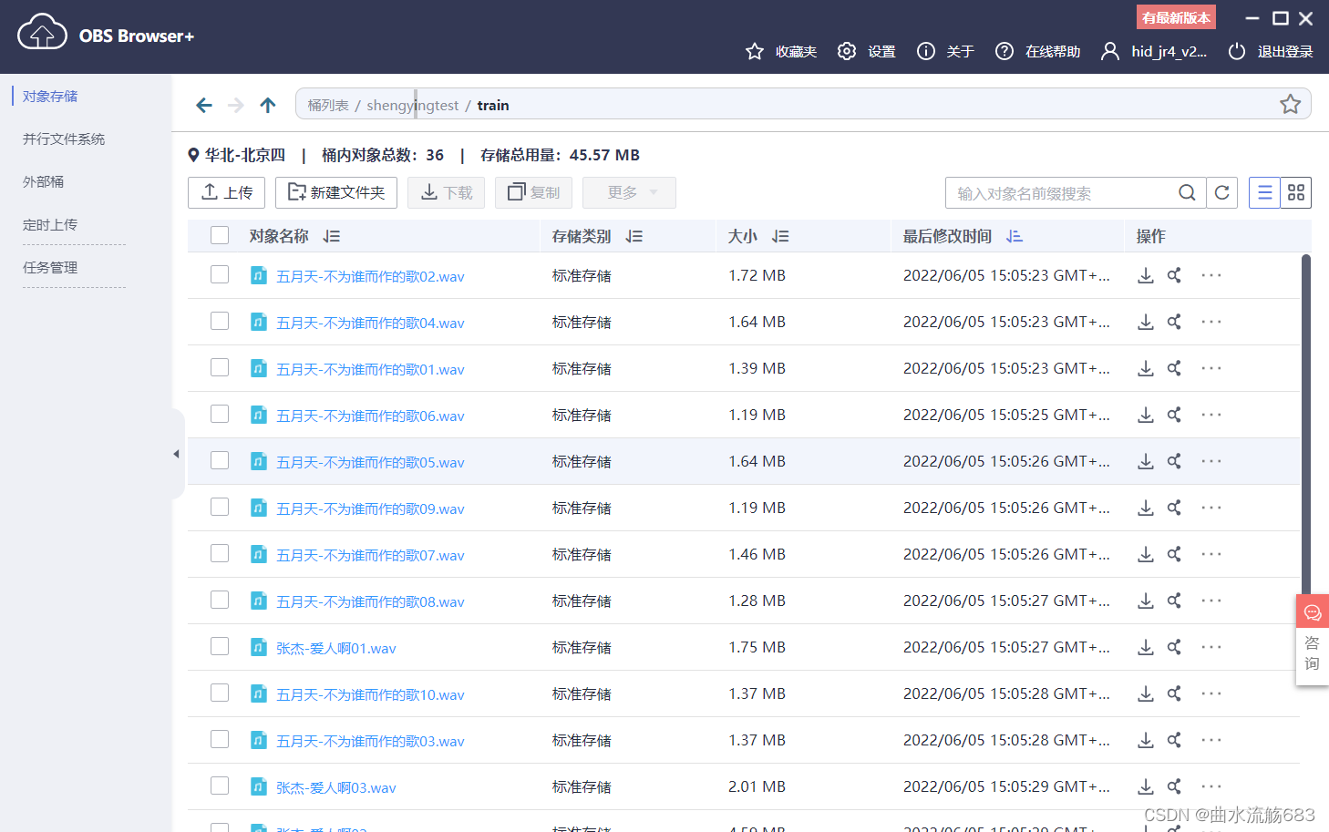Check the box for 五月天-不为谁而作的歌05.wav
This screenshot has width=1329, height=832.
pos(220,460)
